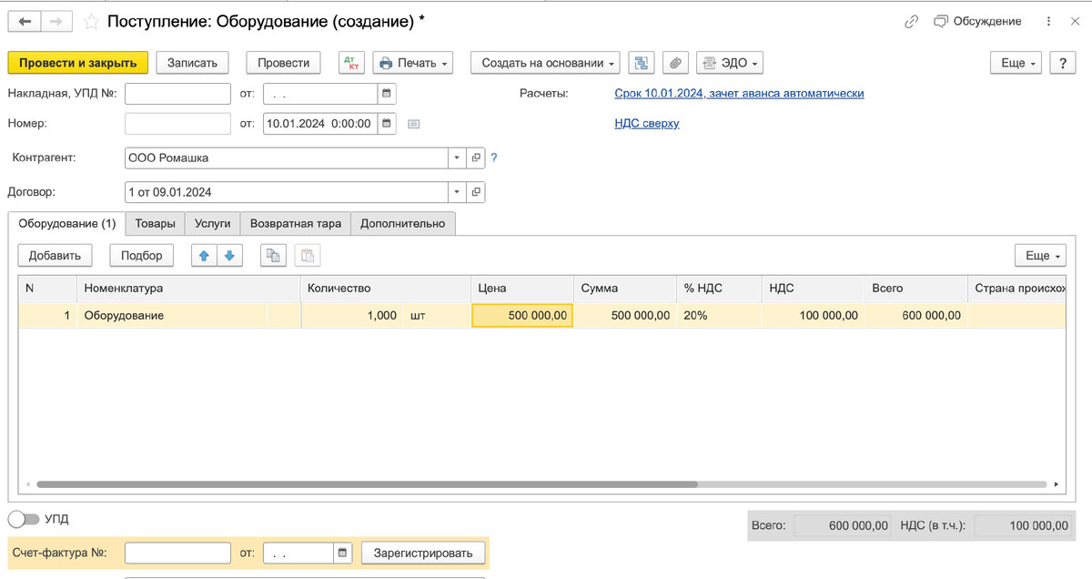Show help hint for Контрагент field

pyautogui.click(x=494, y=158)
